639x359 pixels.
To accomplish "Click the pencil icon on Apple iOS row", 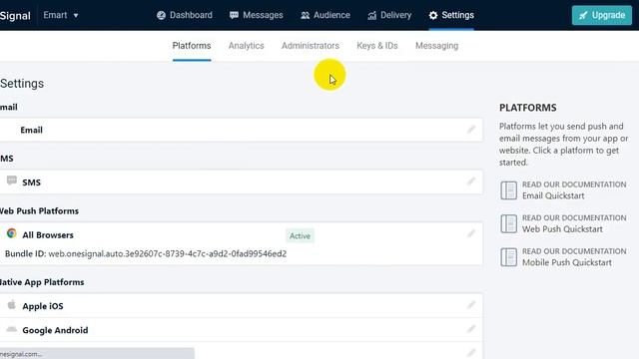I will coord(471,305).
